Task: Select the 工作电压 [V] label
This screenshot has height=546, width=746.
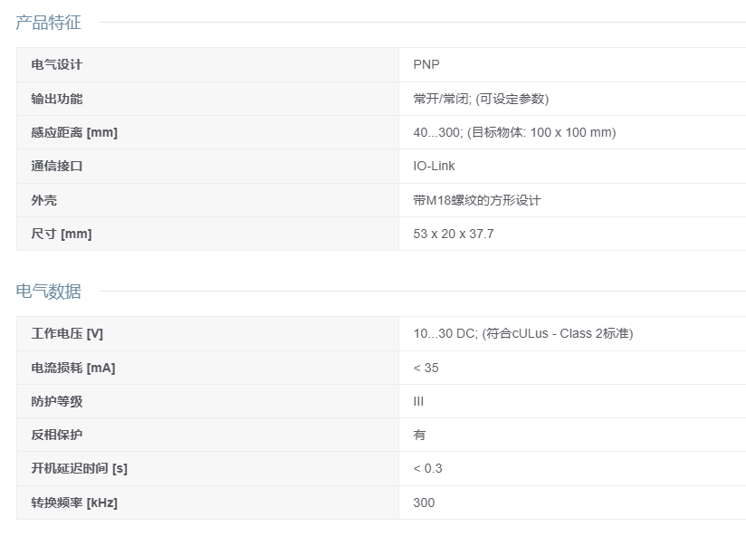Action: tap(67, 334)
